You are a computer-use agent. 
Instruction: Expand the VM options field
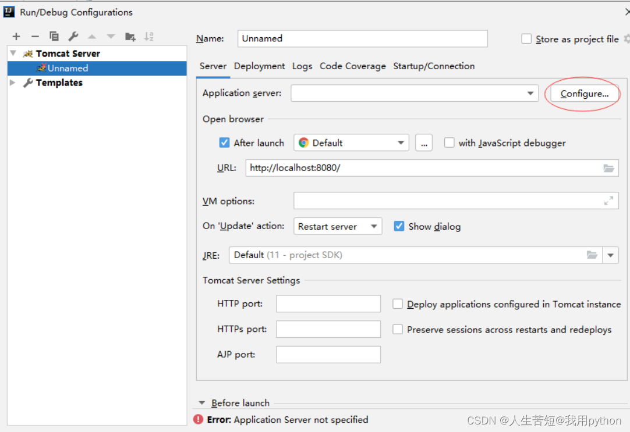pyautogui.click(x=608, y=201)
